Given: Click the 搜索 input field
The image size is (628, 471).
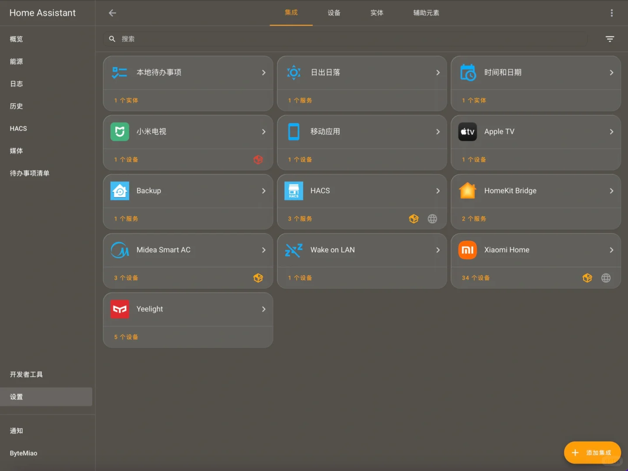Looking at the screenshot, I should (x=345, y=39).
